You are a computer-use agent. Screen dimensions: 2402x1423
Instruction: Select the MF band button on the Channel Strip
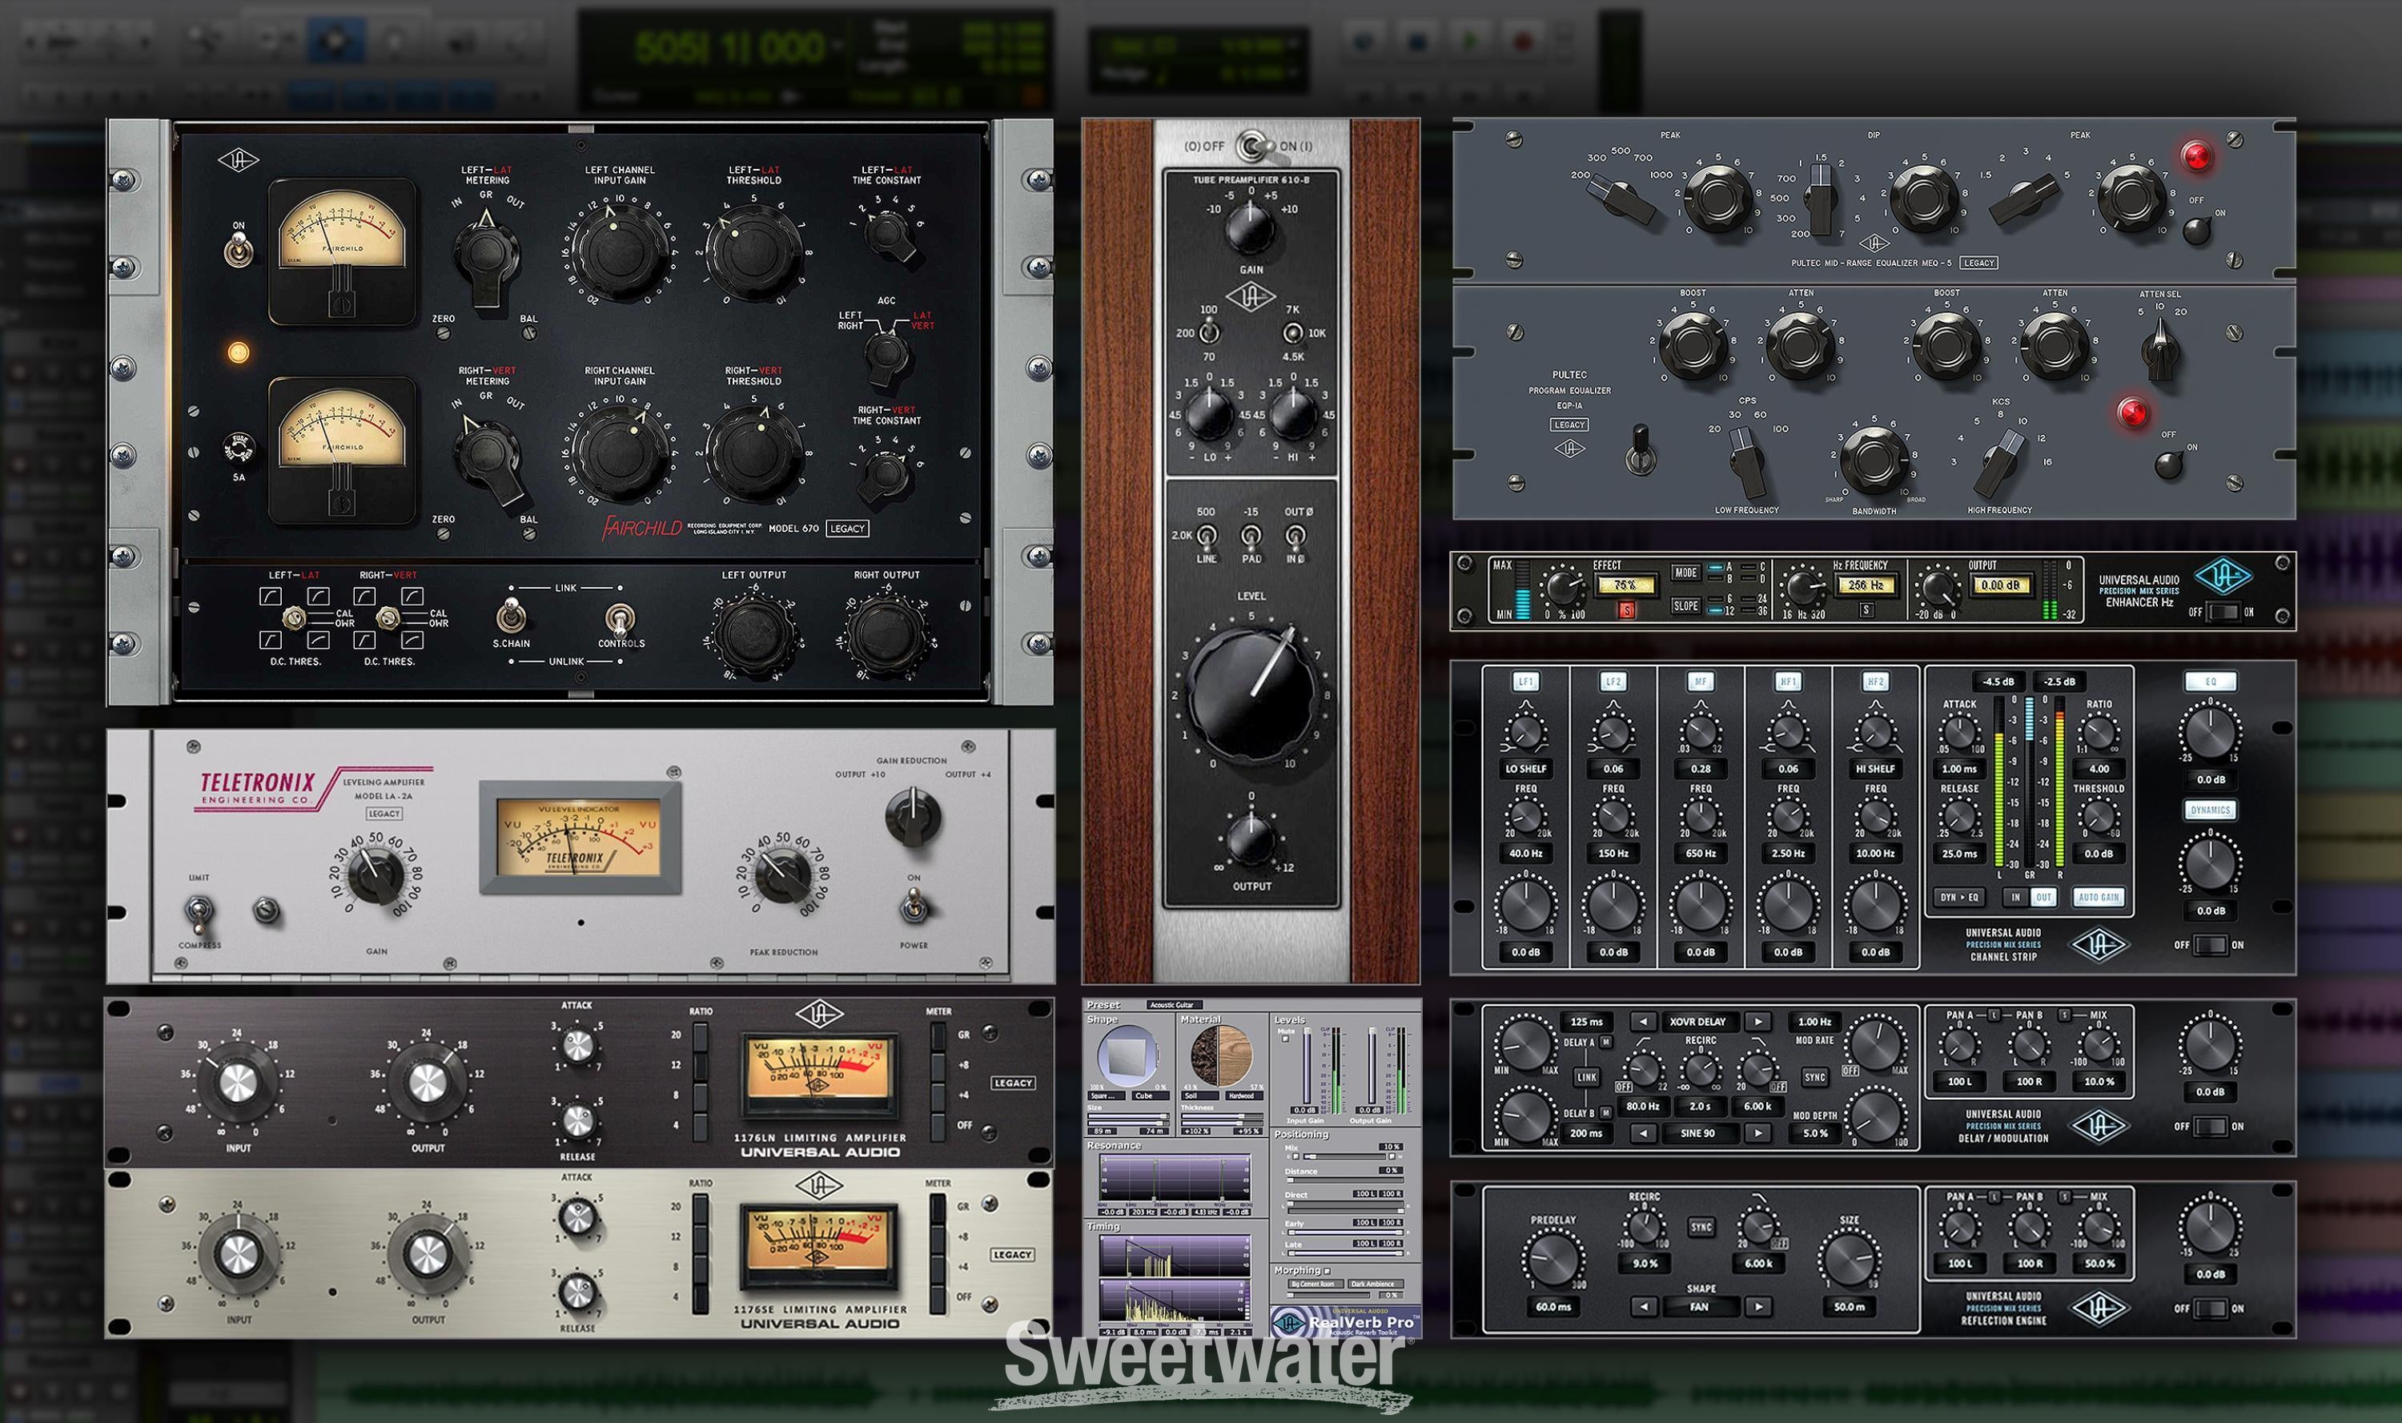tap(1701, 683)
